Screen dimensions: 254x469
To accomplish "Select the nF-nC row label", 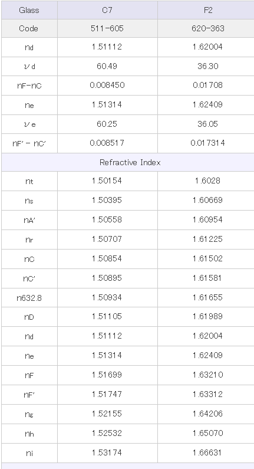I will (29, 86).
